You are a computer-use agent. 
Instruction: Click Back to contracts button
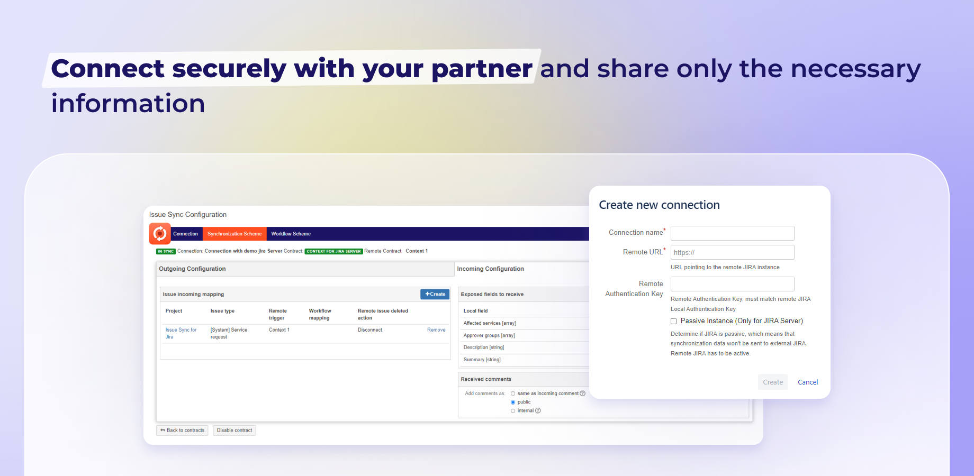coord(182,431)
